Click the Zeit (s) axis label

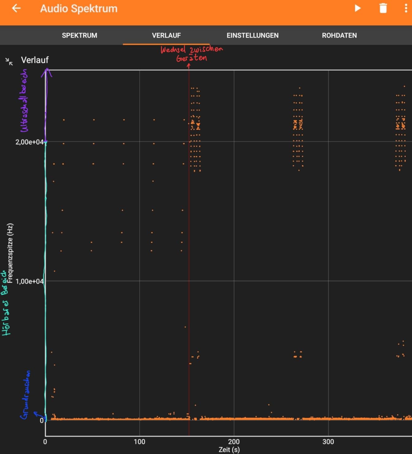(229, 449)
